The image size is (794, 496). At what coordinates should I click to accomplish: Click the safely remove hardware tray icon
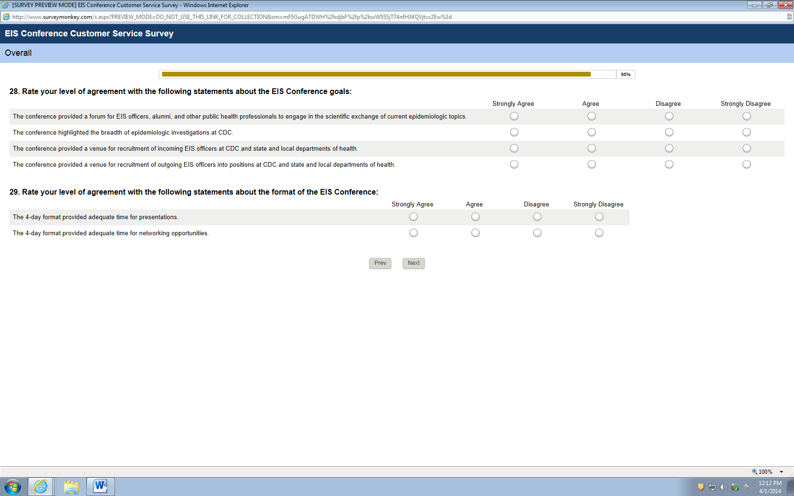734,487
